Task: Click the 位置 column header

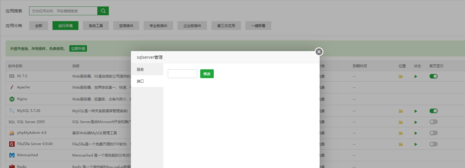Action: coord(402,66)
